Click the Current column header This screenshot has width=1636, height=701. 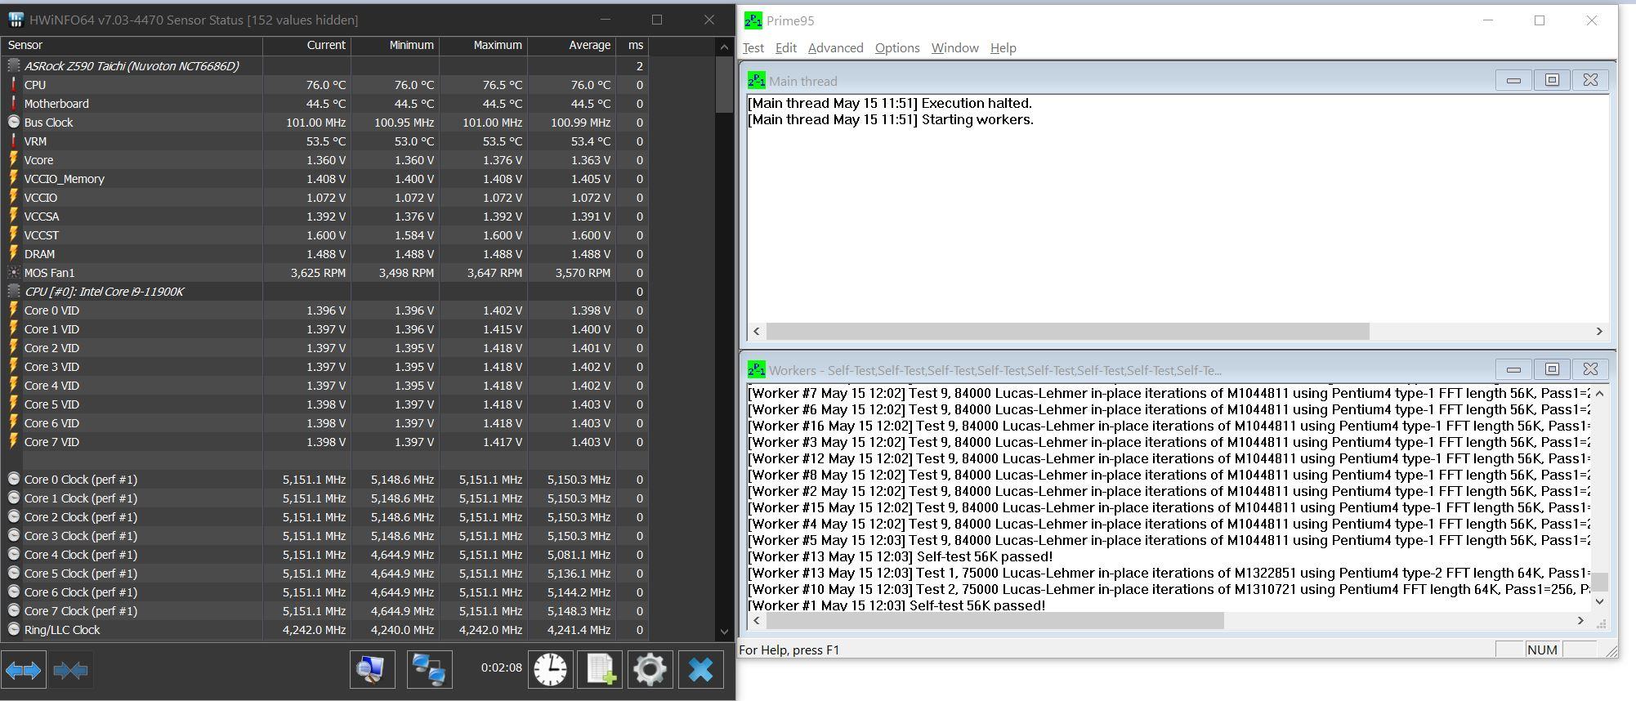[307, 45]
